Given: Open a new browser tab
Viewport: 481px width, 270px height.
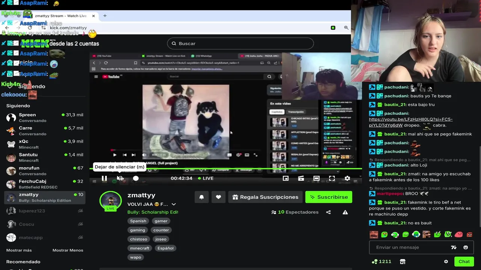Looking at the screenshot, I should click(x=105, y=16).
